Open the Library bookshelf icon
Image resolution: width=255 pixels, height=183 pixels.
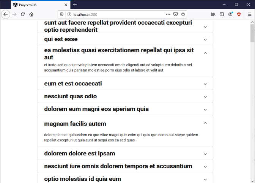point(213,14)
